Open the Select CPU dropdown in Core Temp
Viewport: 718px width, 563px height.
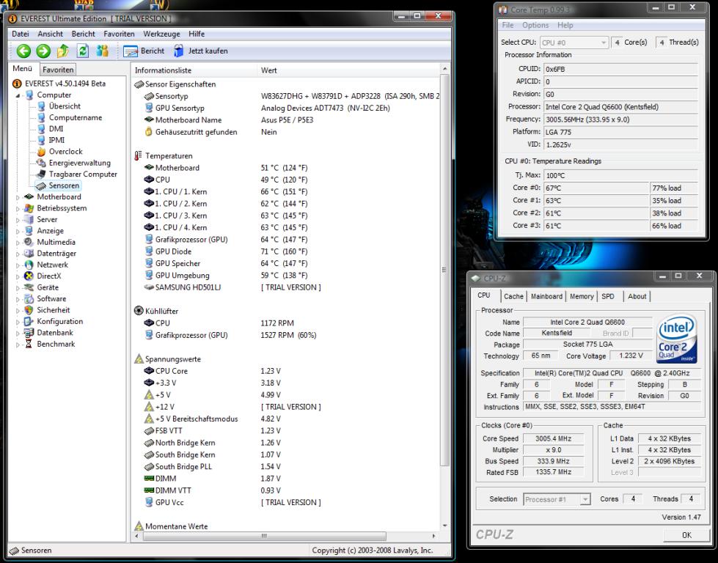click(574, 43)
